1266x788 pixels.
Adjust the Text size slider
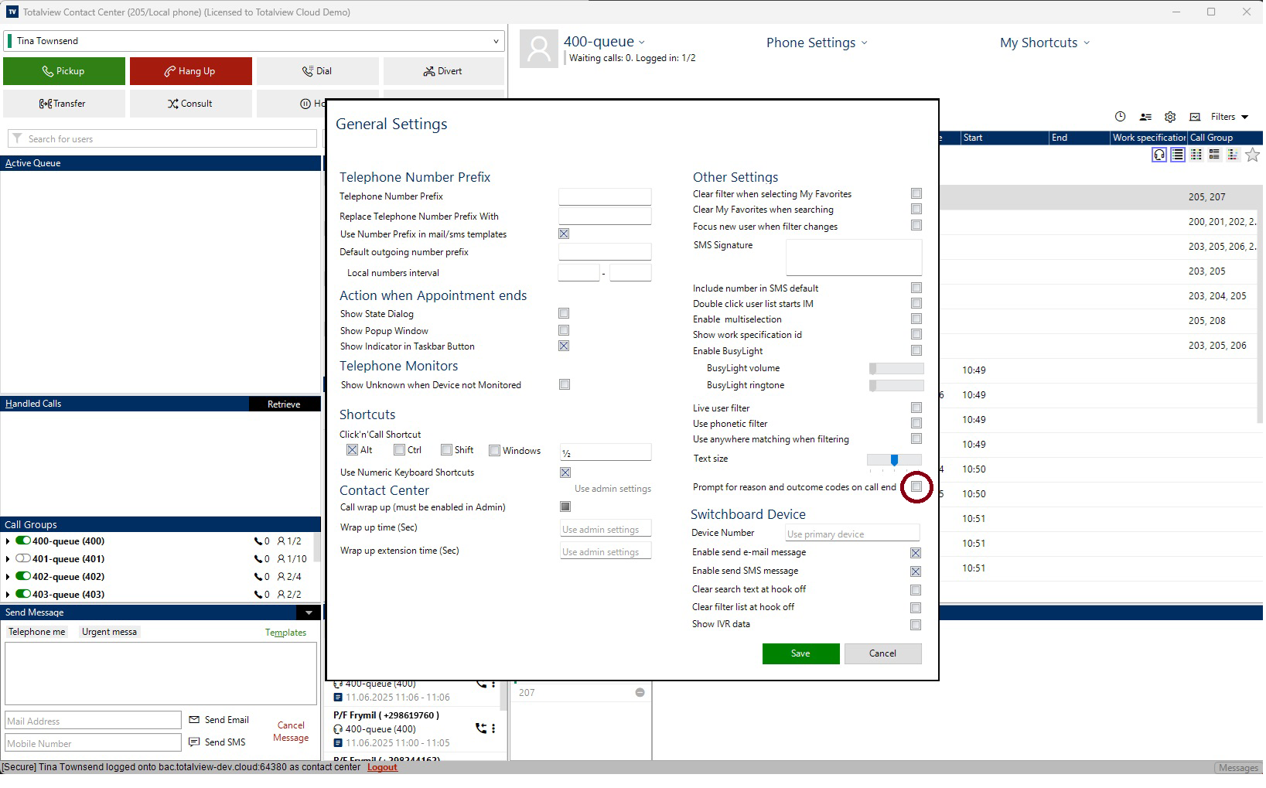(x=894, y=460)
